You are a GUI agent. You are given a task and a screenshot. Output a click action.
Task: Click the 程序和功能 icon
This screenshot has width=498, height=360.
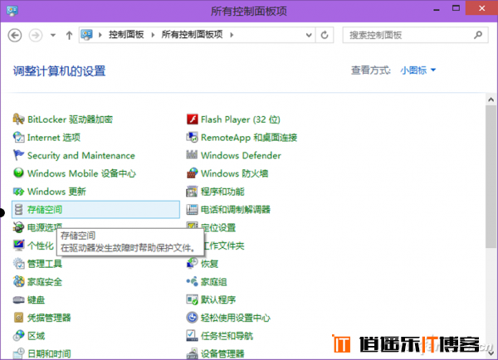click(x=192, y=192)
